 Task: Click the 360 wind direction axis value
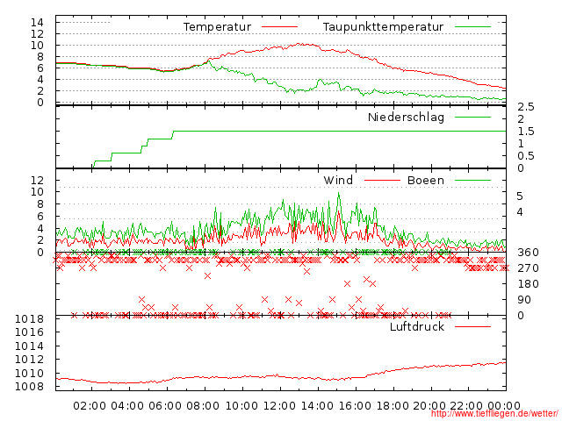[x=528, y=253]
